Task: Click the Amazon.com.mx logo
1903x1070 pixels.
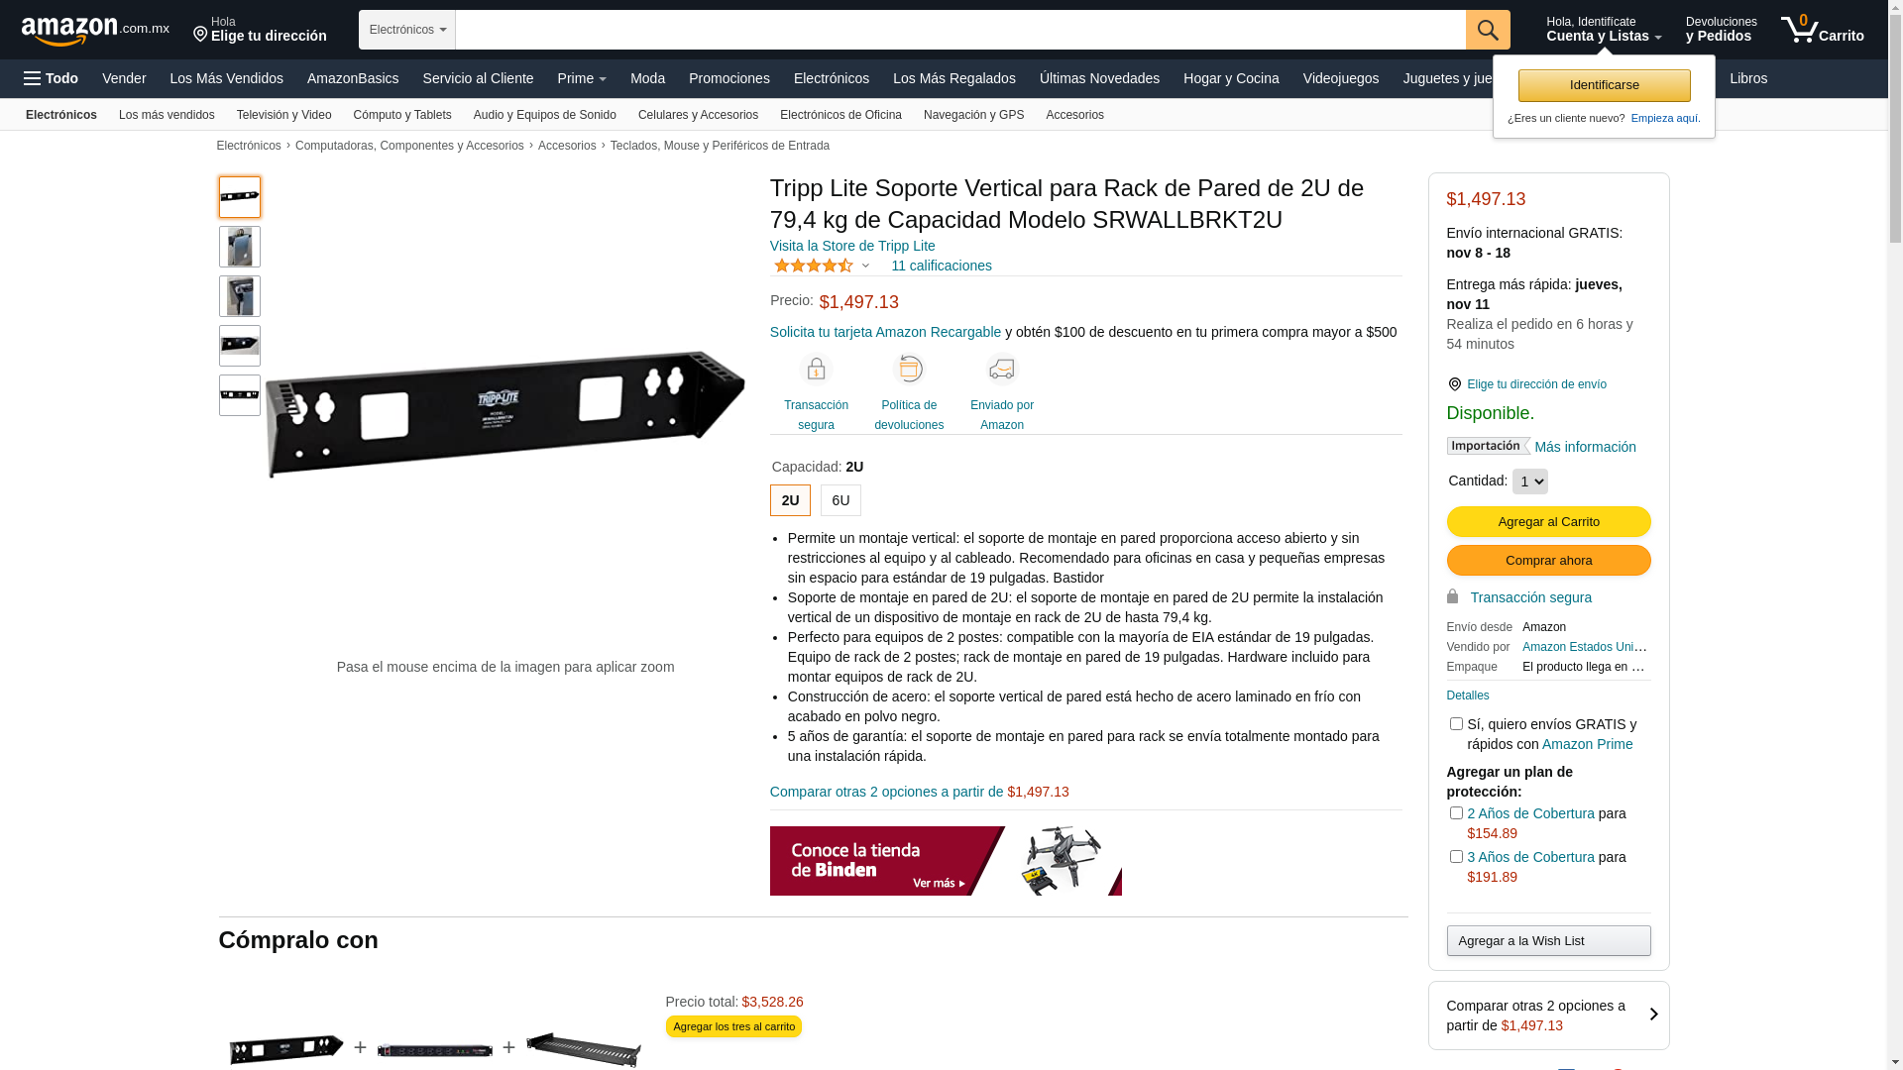Action: pos(95,31)
